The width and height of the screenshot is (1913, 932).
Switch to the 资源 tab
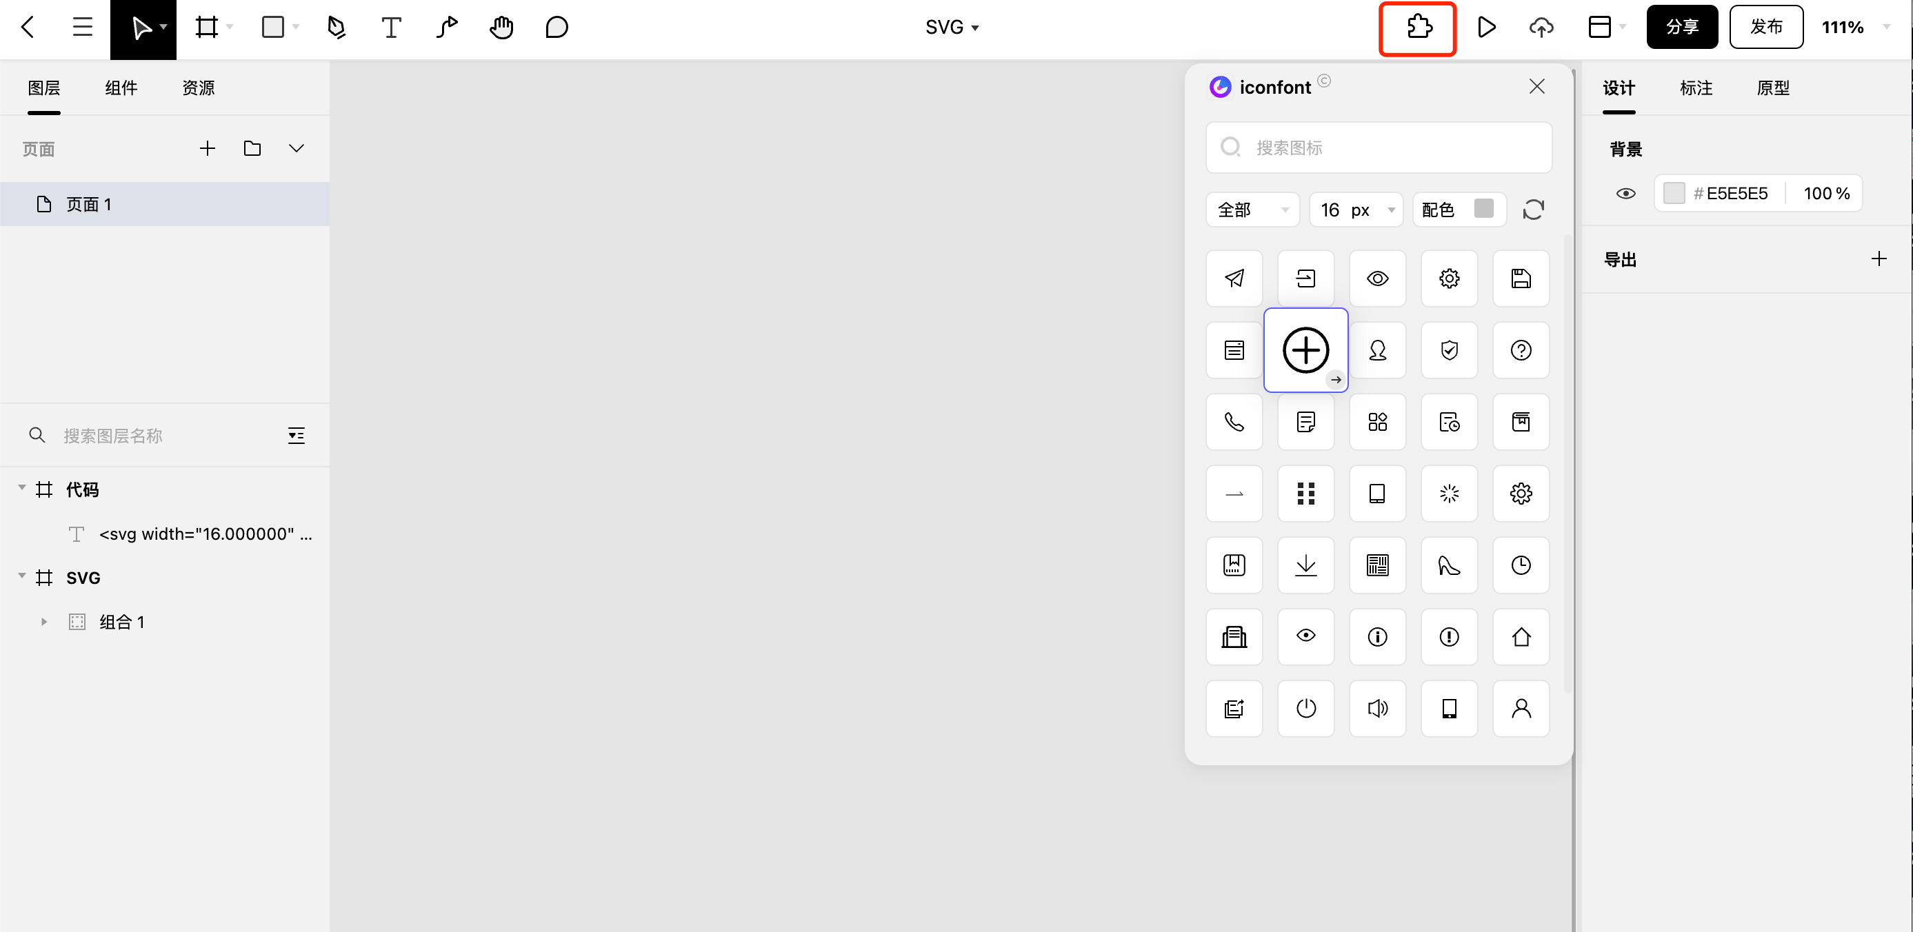tap(199, 88)
